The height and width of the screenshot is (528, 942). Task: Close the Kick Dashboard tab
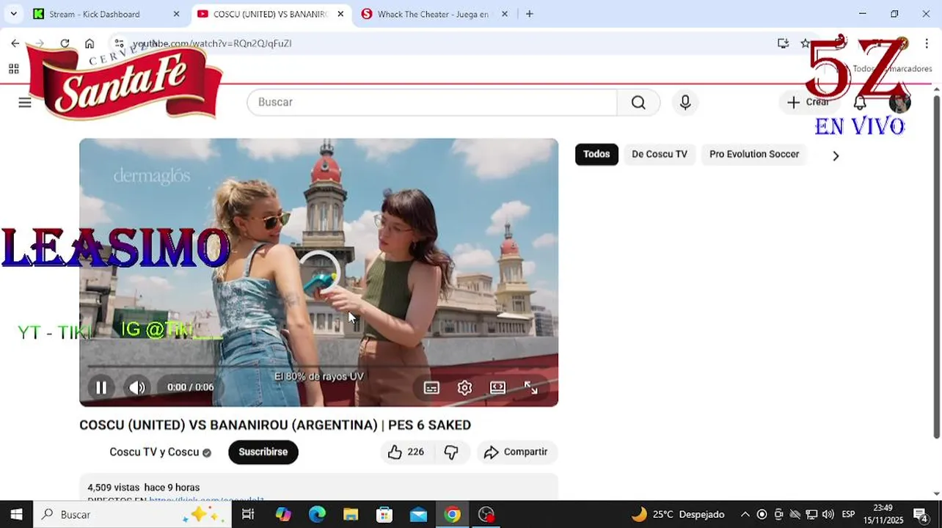pos(176,14)
